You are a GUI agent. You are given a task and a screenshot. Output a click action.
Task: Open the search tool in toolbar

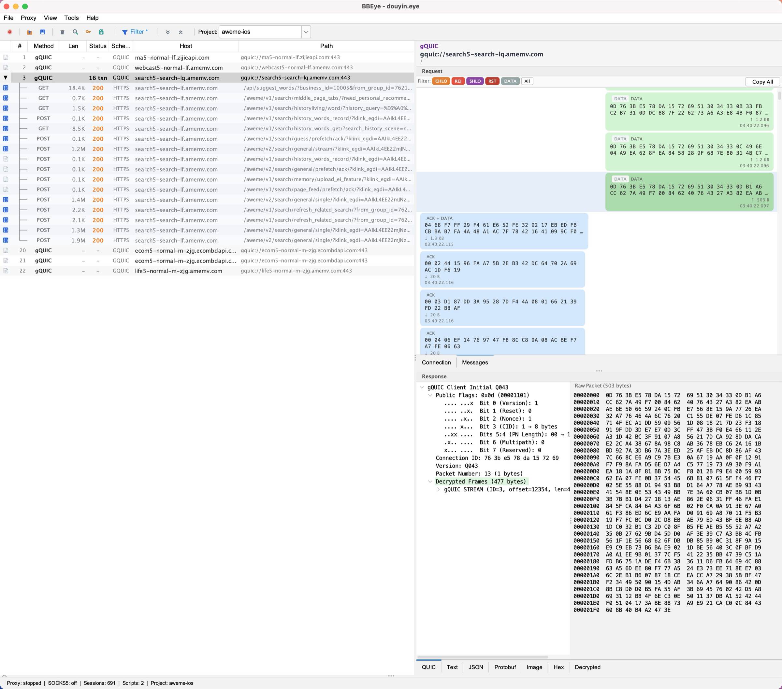75,32
